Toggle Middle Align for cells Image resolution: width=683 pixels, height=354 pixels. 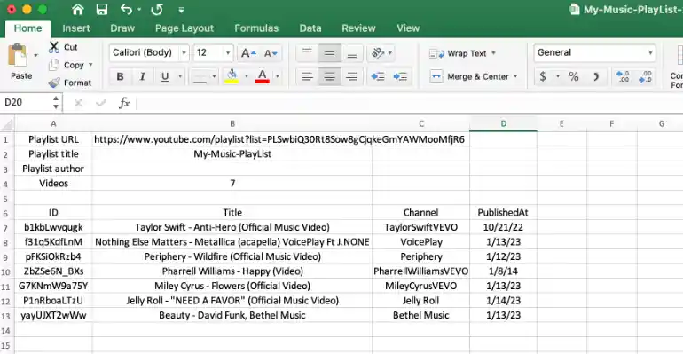pos(329,53)
